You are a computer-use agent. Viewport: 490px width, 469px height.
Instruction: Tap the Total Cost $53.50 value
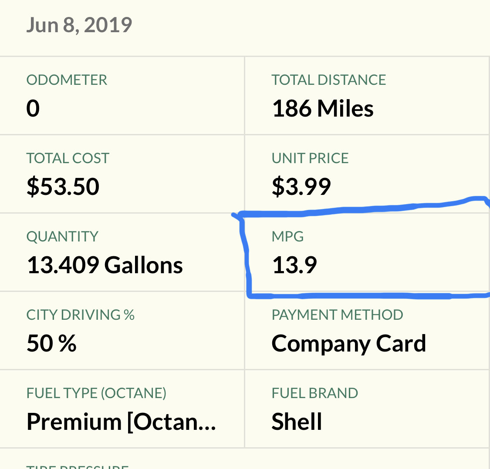pyautogui.click(x=63, y=187)
